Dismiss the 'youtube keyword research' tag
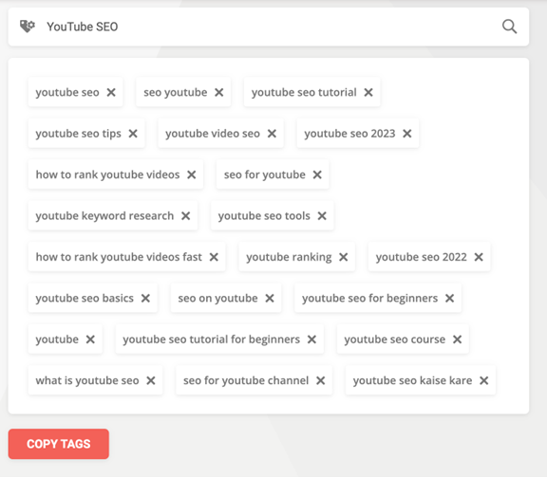The width and height of the screenshot is (547, 477). 185,216
